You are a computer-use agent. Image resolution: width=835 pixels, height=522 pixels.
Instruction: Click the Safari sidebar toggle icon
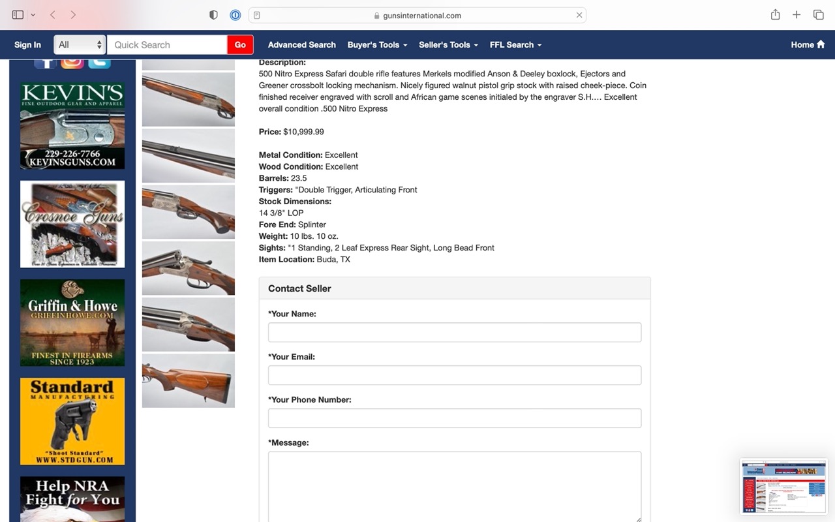point(18,15)
